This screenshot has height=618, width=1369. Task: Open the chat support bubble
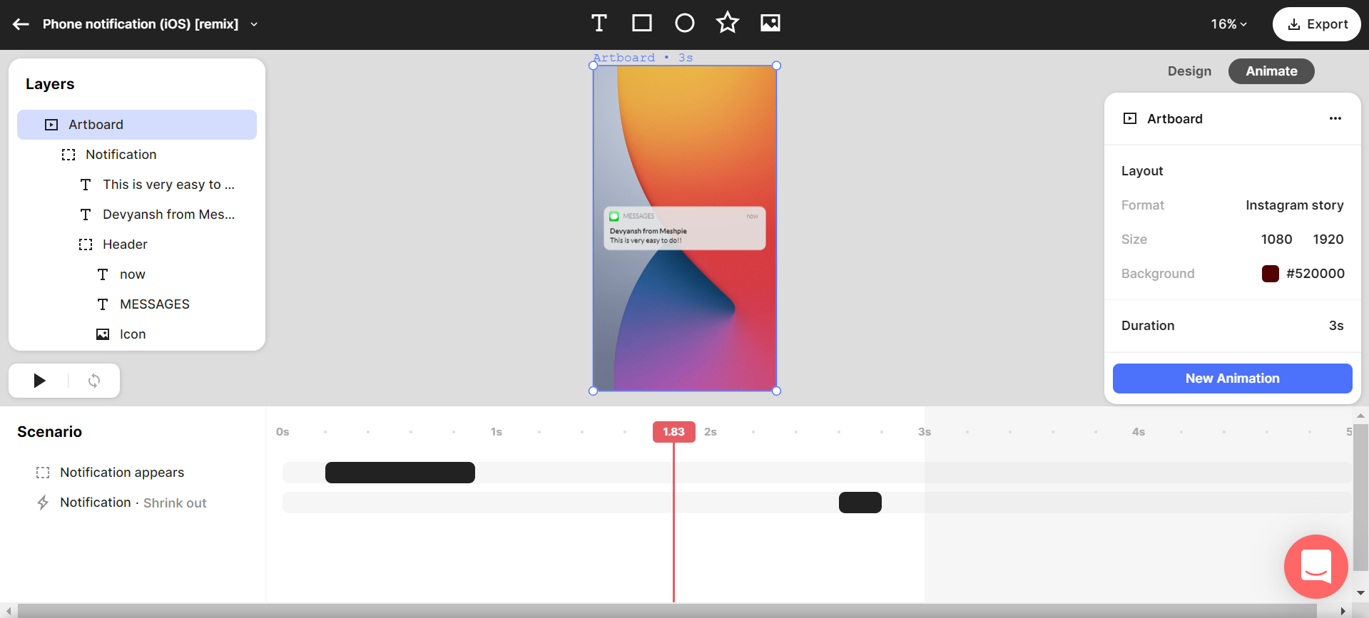click(1316, 567)
